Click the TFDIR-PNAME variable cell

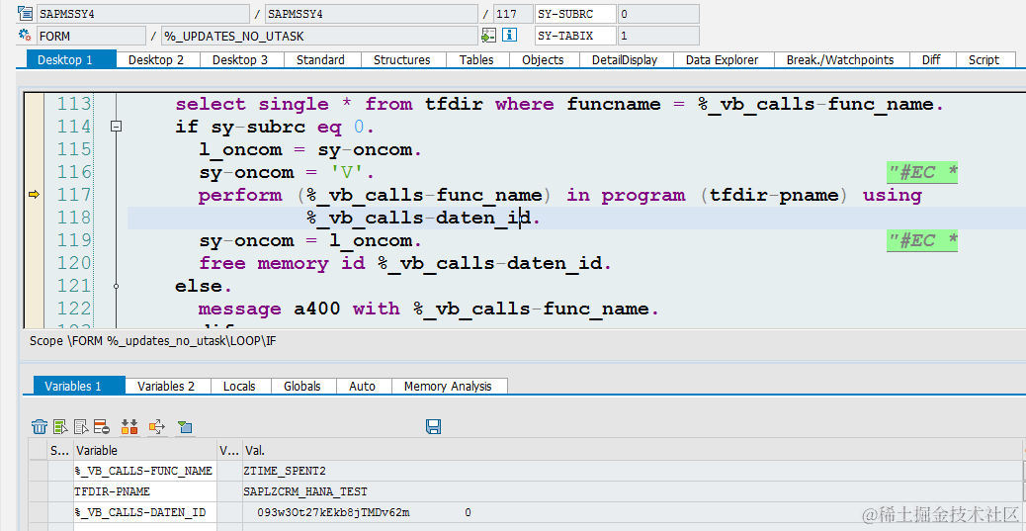[x=144, y=491]
